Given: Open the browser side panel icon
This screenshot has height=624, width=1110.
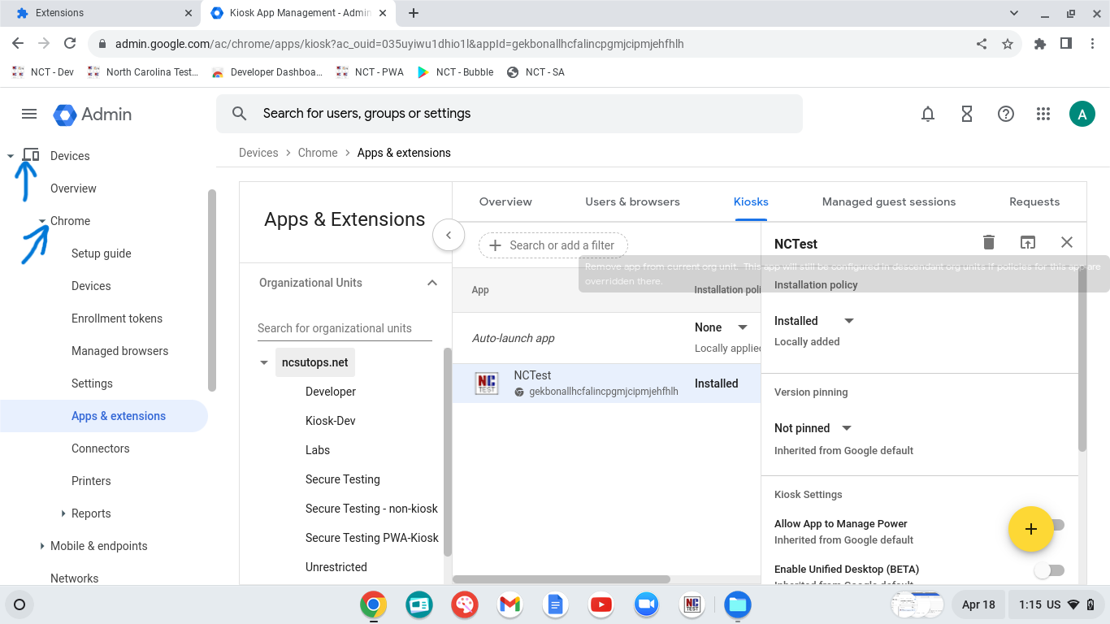Looking at the screenshot, I should pos(1066,44).
